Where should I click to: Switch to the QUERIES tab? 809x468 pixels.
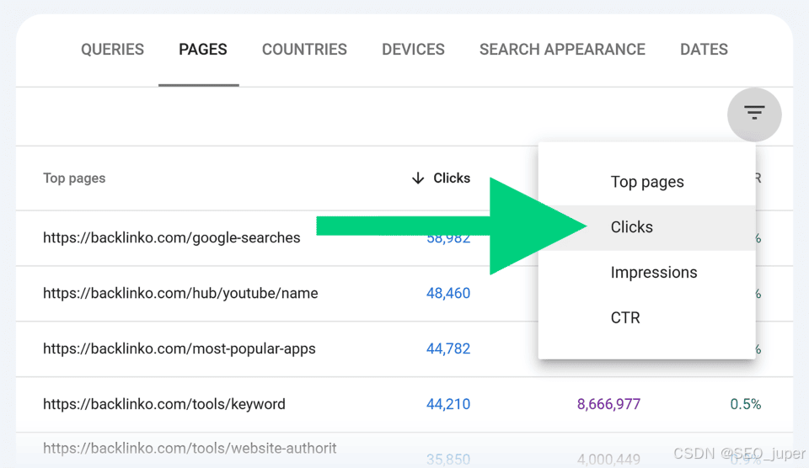coord(112,50)
